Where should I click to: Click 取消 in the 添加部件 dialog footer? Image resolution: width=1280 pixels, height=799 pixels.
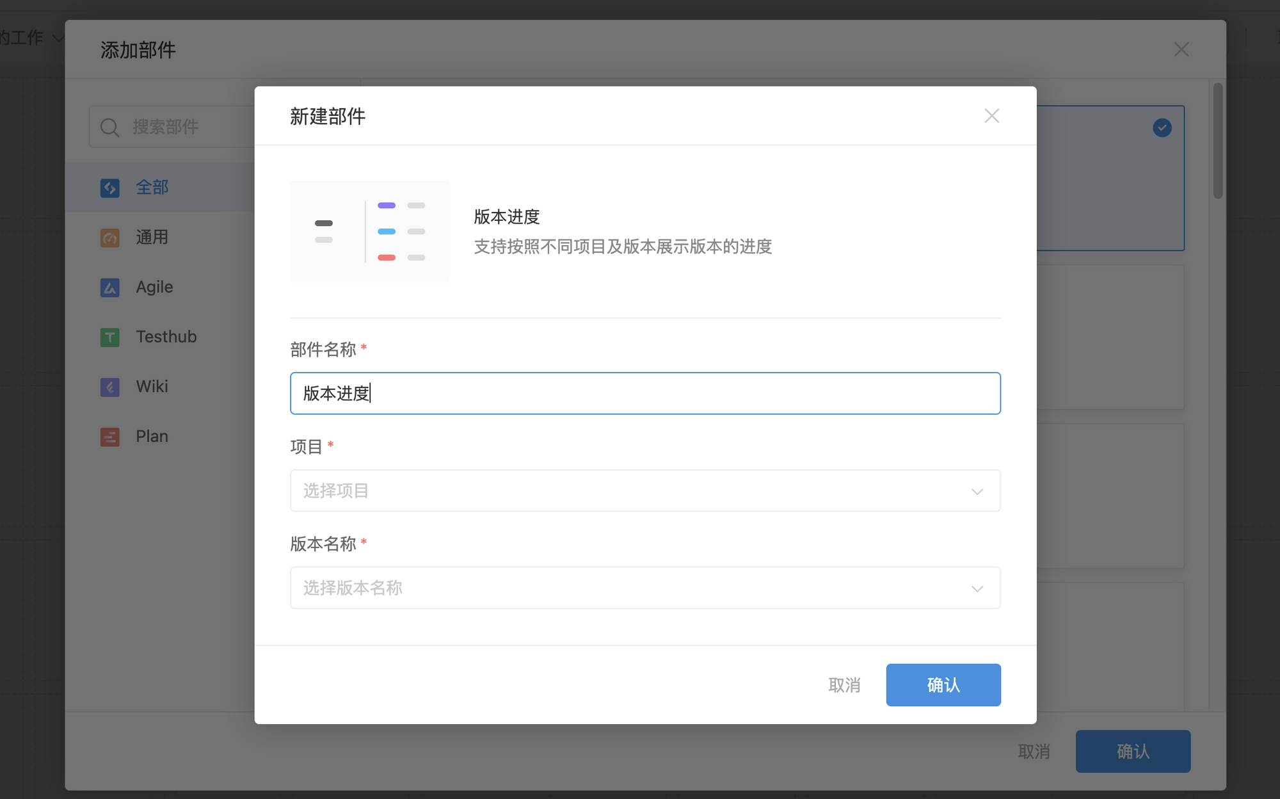(x=1034, y=751)
